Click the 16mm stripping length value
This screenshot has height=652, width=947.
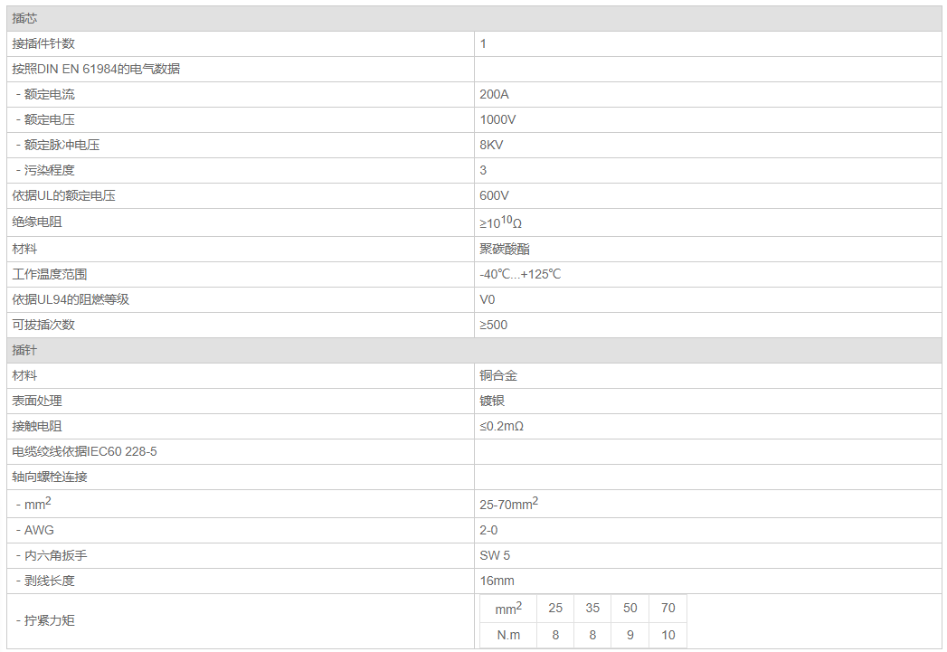click(x=497, y=581)
